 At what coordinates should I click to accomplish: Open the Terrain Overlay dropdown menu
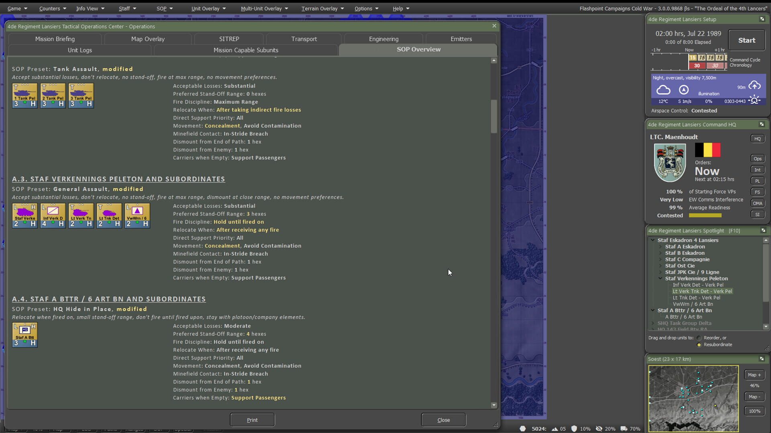click(x=322, y=8)
